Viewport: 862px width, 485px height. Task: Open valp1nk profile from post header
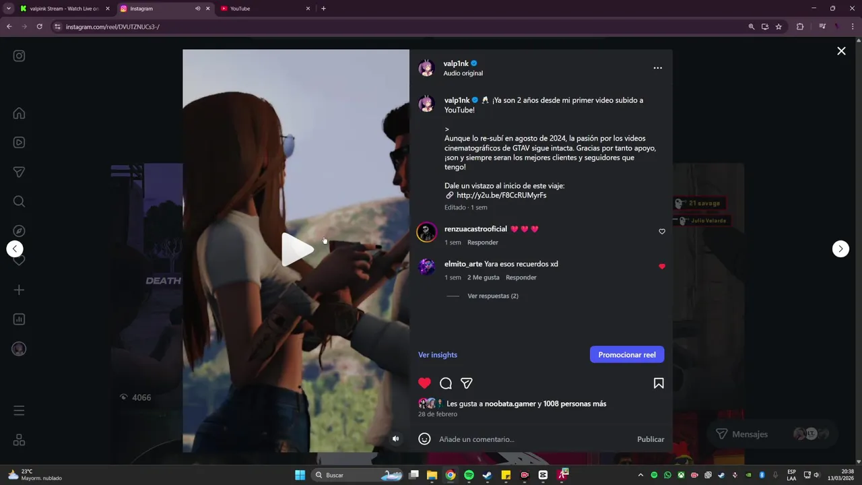coord(456,63)
